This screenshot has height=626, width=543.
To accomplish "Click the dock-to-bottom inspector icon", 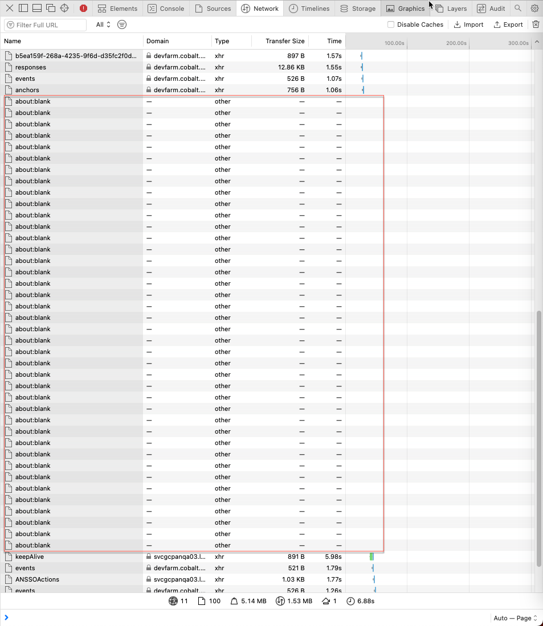I will (x=36, y=8).
